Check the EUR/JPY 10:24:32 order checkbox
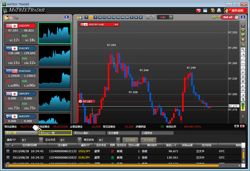 coord(8,157)
